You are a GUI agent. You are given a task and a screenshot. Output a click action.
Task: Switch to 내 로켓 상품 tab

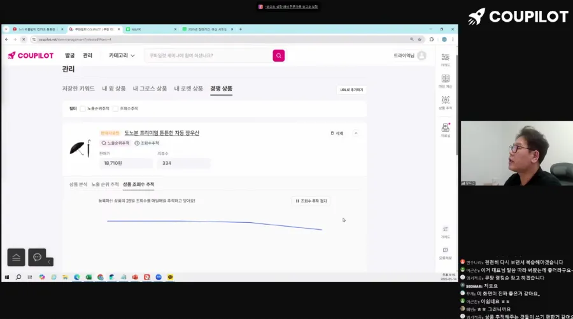pos(188,89)
